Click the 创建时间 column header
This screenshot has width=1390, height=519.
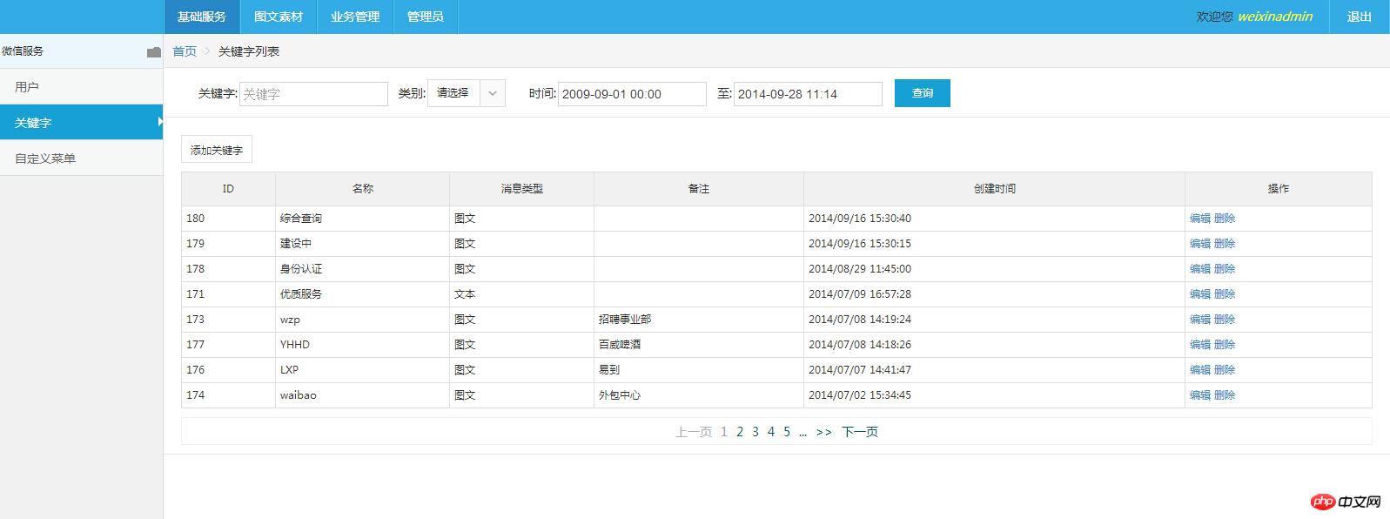(994, 189)
